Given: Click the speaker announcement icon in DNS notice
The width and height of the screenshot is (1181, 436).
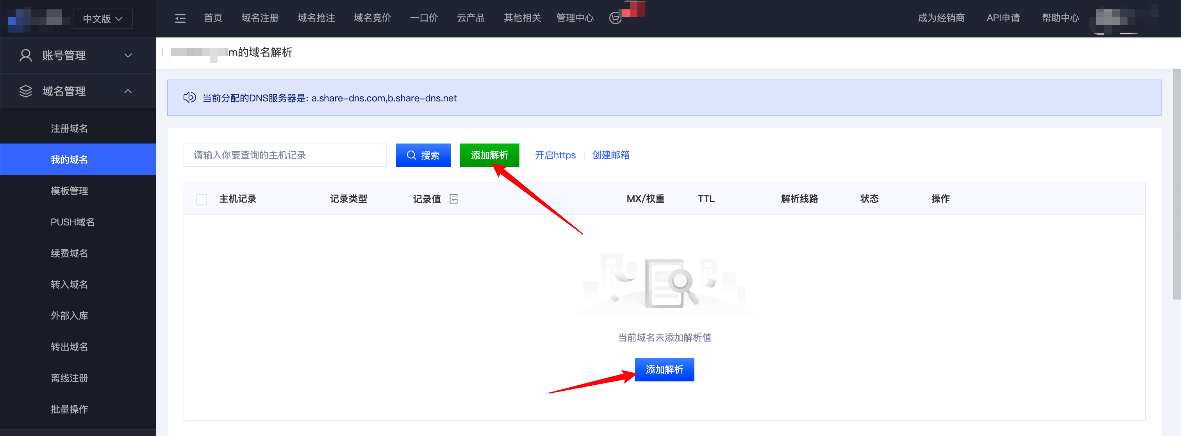Looking at the screenshot, I should (189, 97).
